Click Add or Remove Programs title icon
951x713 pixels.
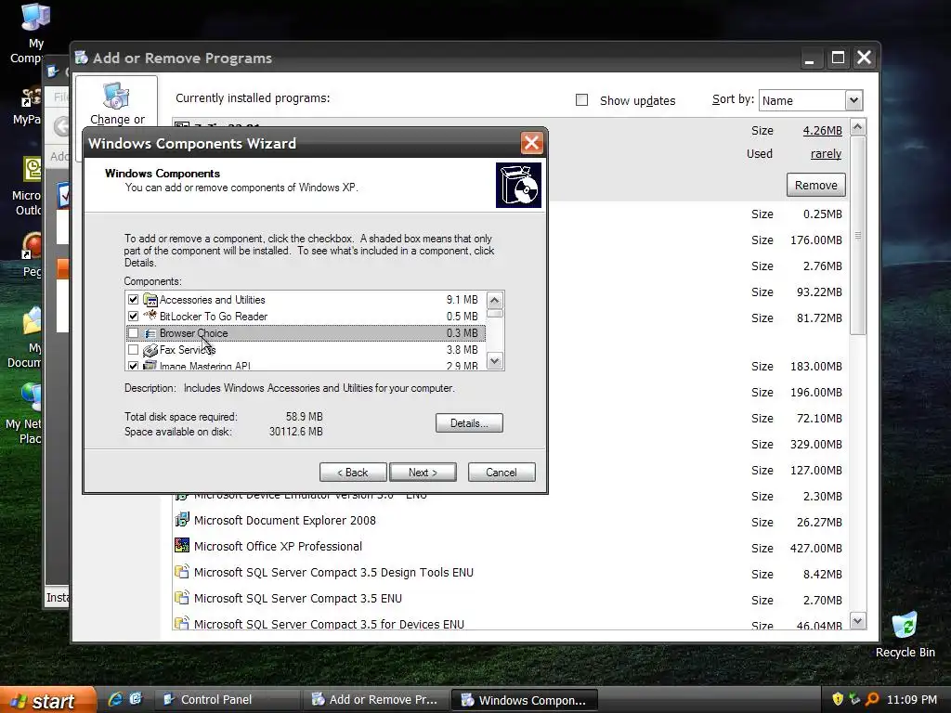tap(82, 58)
